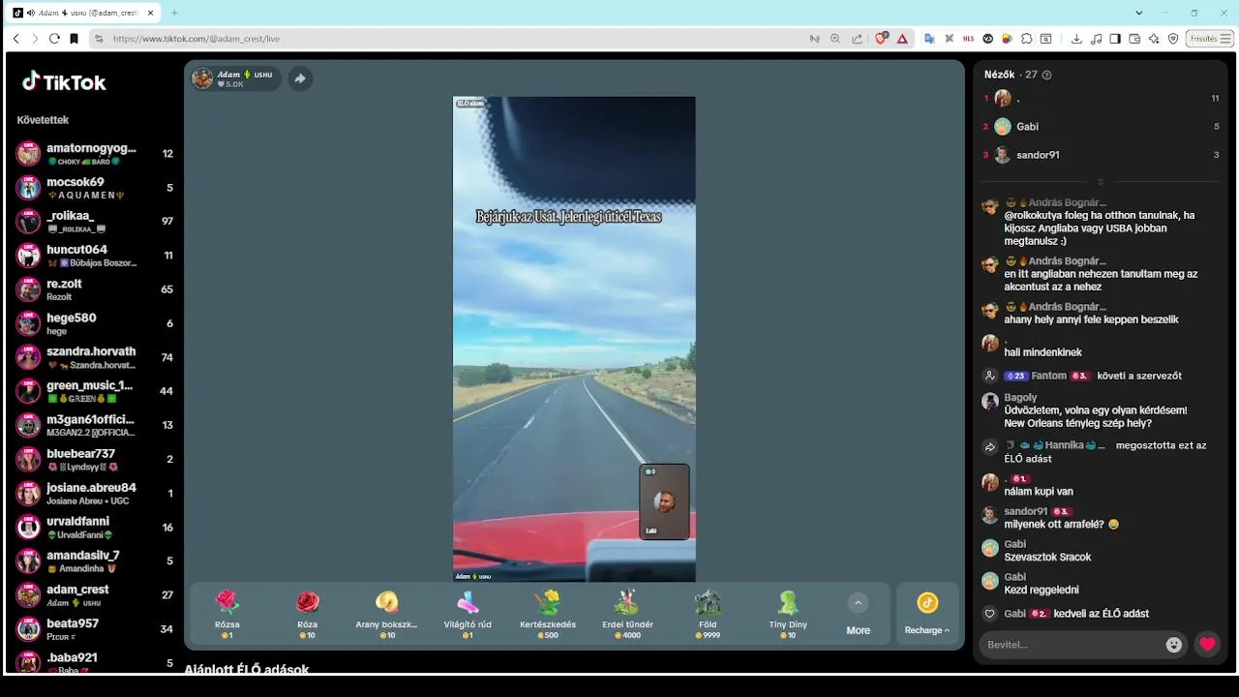Open hege580 live stream
1239x697 pixels.
pyautogui.click(x=95, y=323)
